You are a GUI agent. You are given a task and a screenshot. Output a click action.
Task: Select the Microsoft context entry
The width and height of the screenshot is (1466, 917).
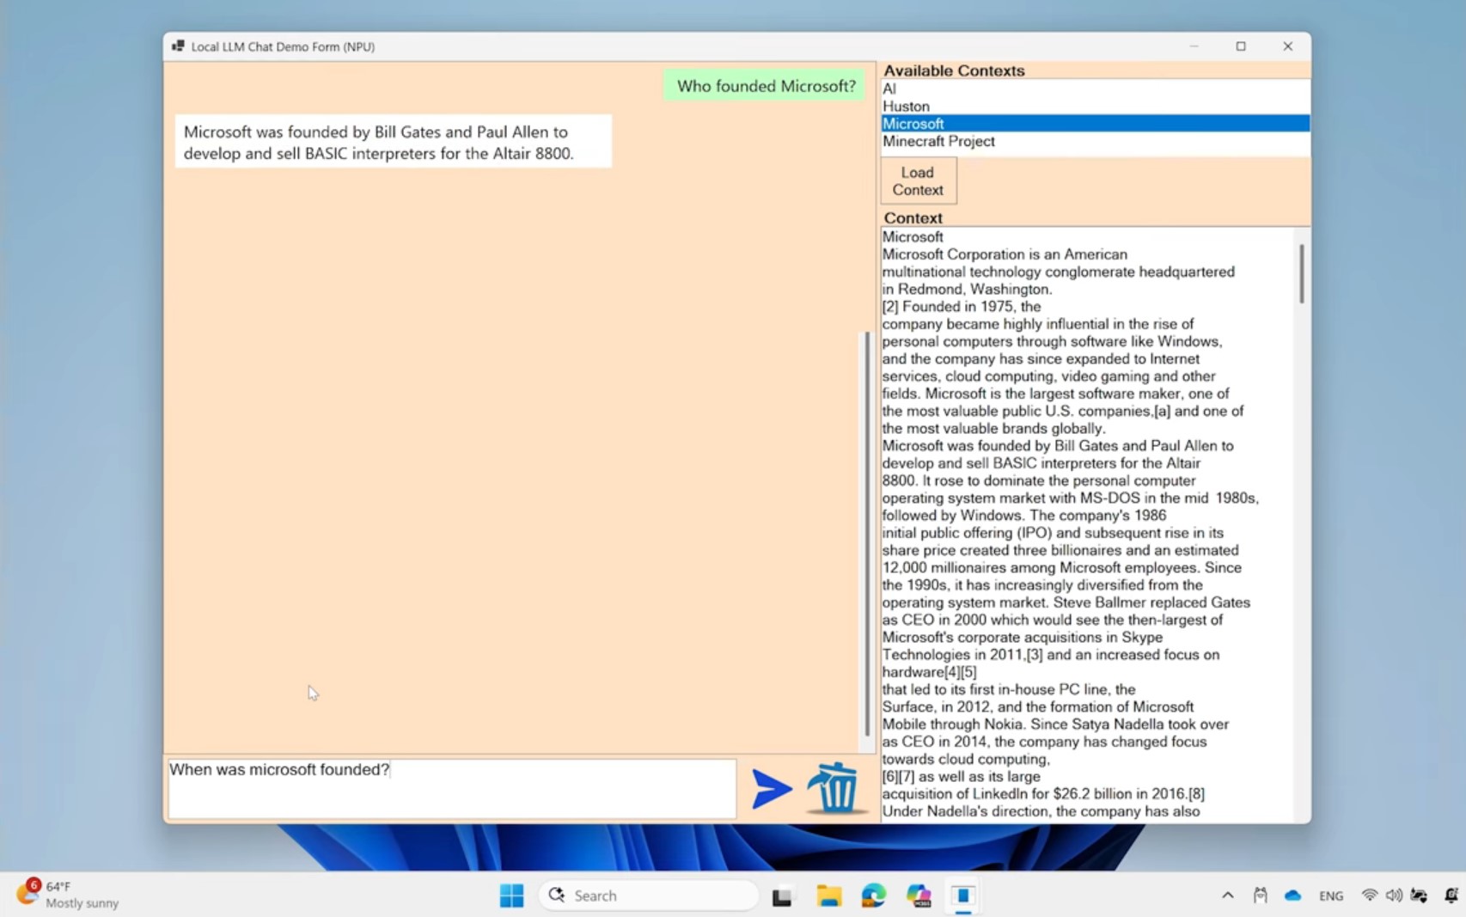click(x=1096, y=124)
